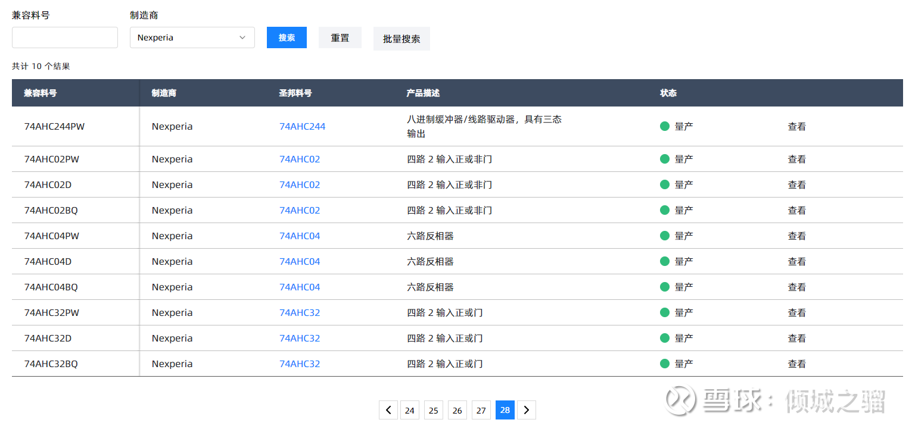Screen dimensions: 912x429
Task: Open 74AHC32 link in 74AHC32BQ row
Action: point(300,364)
